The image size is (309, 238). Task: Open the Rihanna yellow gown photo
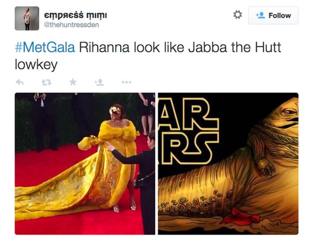[85, 163]
